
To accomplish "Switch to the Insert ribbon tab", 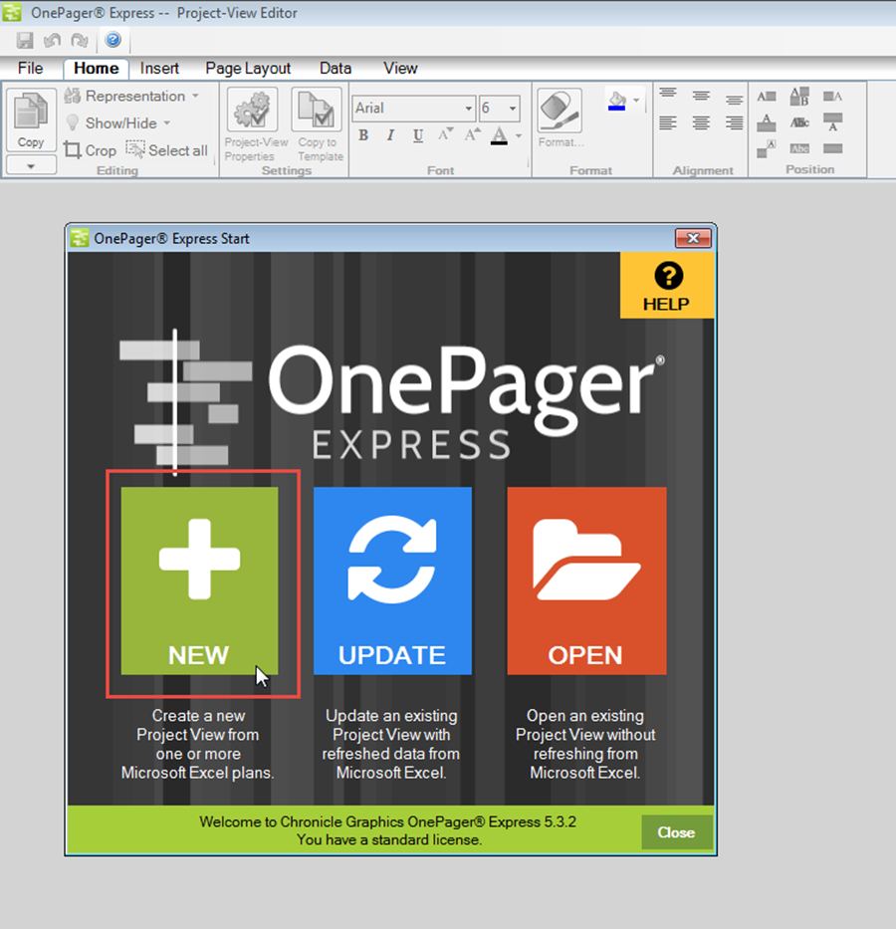I will [x=159, y=68].
